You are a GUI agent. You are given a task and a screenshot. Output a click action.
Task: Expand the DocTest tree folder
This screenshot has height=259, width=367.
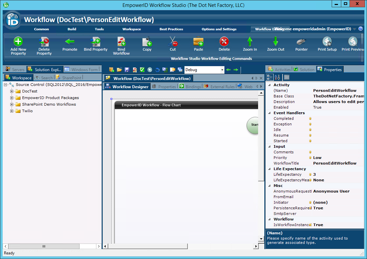(12, 91)
